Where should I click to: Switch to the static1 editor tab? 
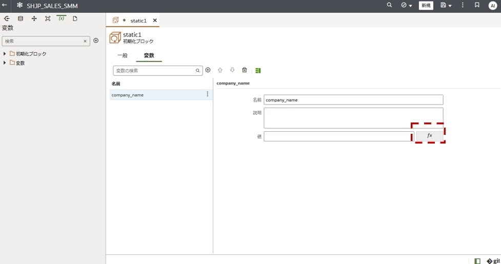[138, 21]
